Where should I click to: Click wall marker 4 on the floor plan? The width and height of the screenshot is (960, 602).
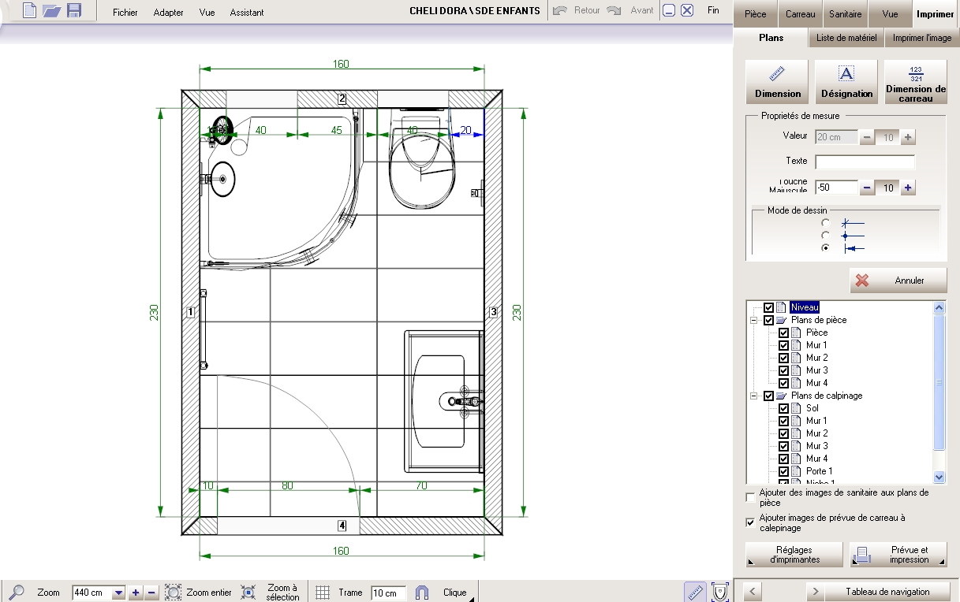[342, 526]
